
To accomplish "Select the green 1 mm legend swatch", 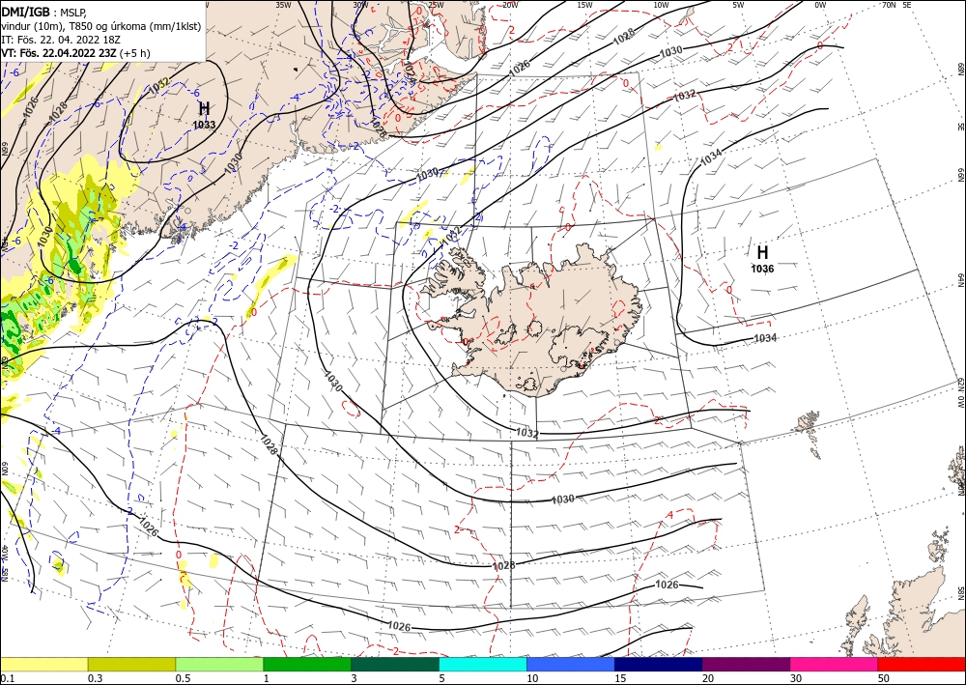I will point(307,664).
